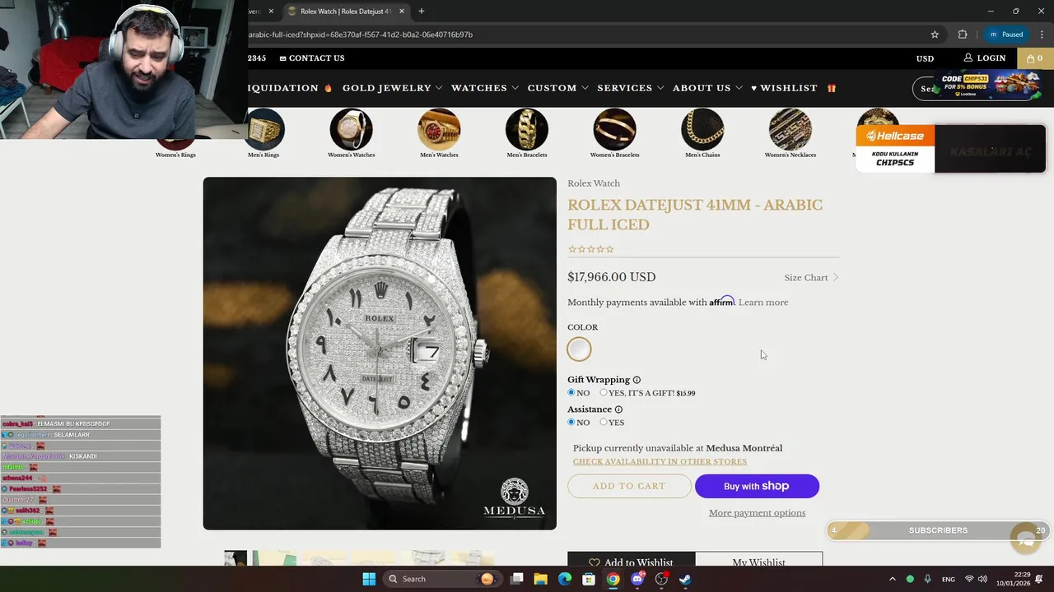This screenshot has width=1054, height=592.
Task: Select YES for Assistance
Action: pyautogui.click(x=603, y=423)
